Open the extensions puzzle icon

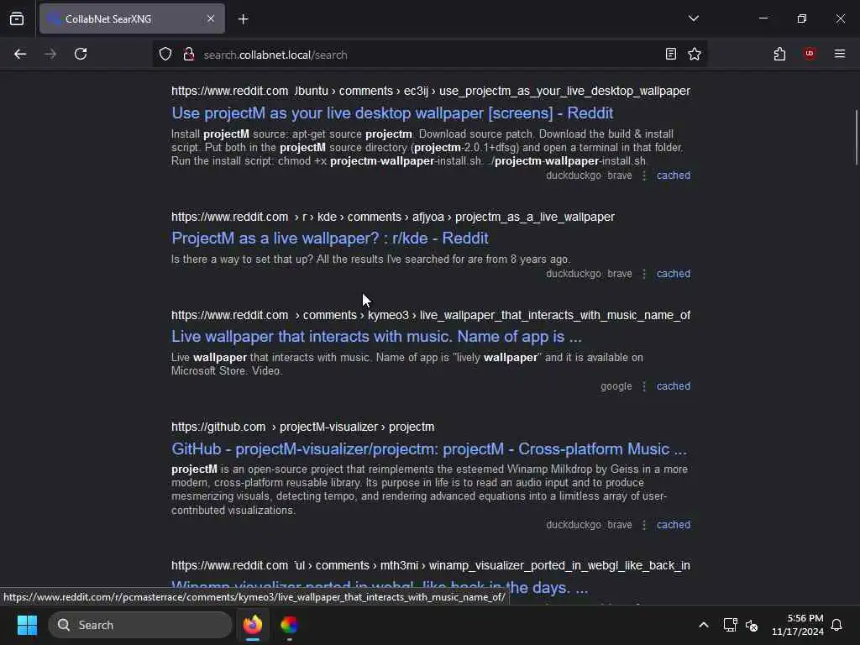click(x=779, y=54)
